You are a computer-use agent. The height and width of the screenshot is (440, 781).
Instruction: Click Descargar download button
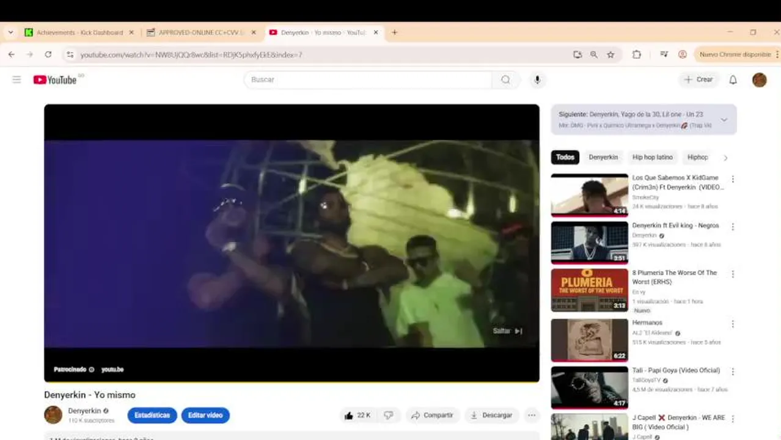(x=492, y=415)
